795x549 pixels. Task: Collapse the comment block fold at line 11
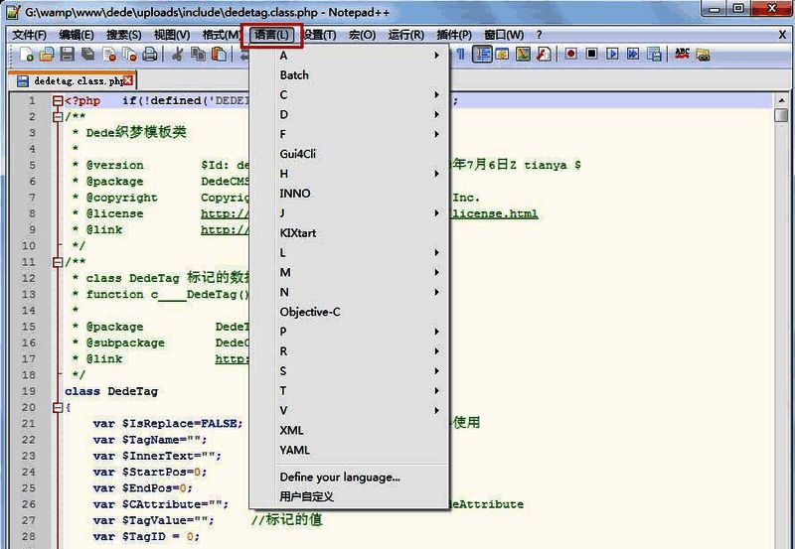pyautogui.click(x=58, y=262)
